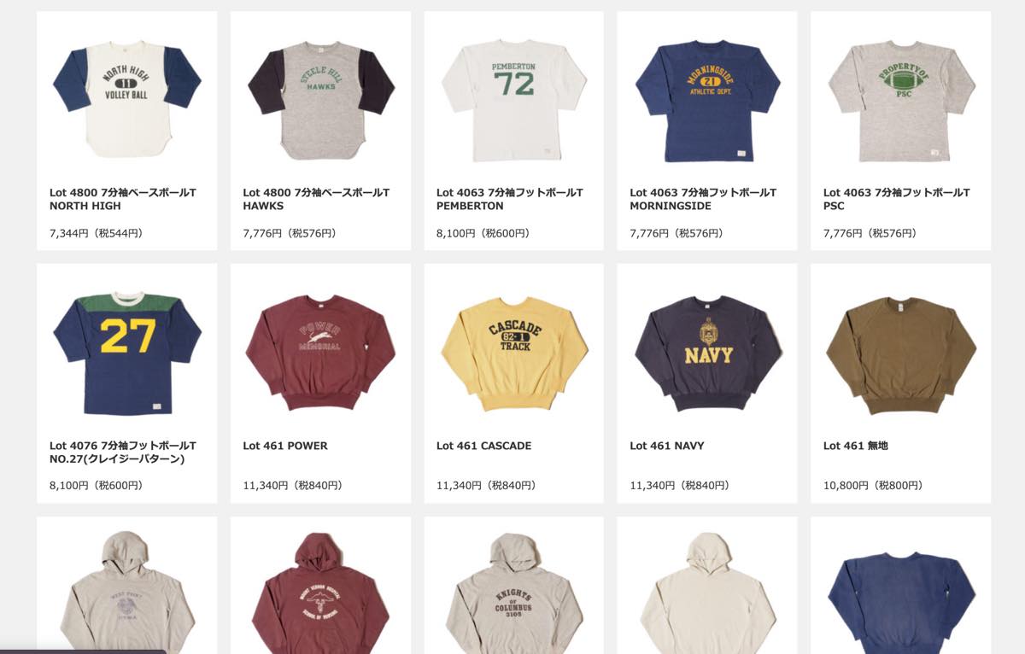Screen dimensions: 1025x654
Task: Select the Pemberton 72 shirt thumbnail
Action: click(513, 98)
